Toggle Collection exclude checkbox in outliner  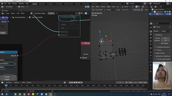click(x=165, y=12)
